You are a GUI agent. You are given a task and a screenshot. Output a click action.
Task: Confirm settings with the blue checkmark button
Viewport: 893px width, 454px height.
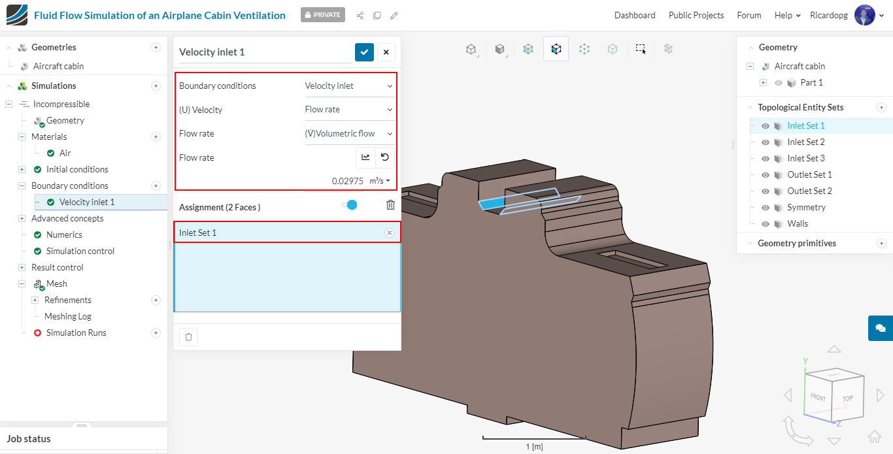click(x=364, y=52)
